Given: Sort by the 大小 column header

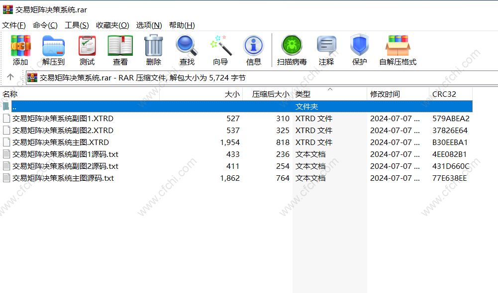Looking at the screenshot, I should click(x=201, y=94).
